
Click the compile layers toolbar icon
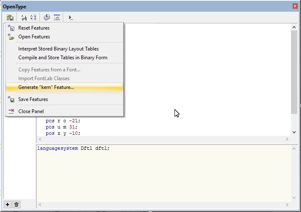[x=47, y=18]
